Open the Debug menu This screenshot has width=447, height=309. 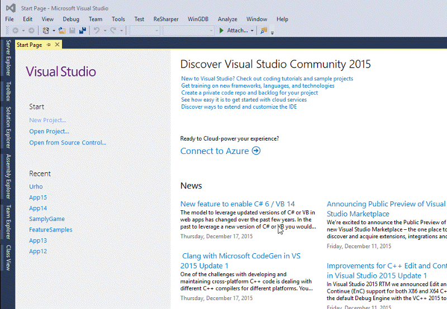(71, 19)
